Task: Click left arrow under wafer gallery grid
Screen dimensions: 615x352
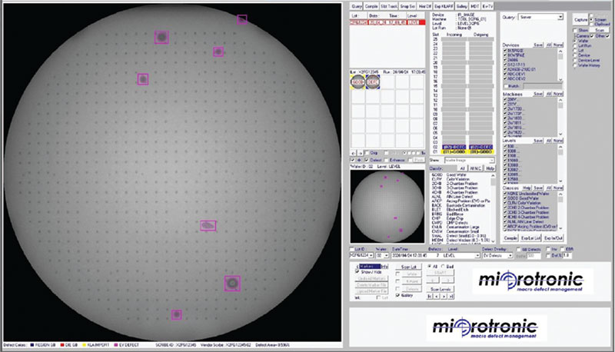Action: [x=353, y=153]
